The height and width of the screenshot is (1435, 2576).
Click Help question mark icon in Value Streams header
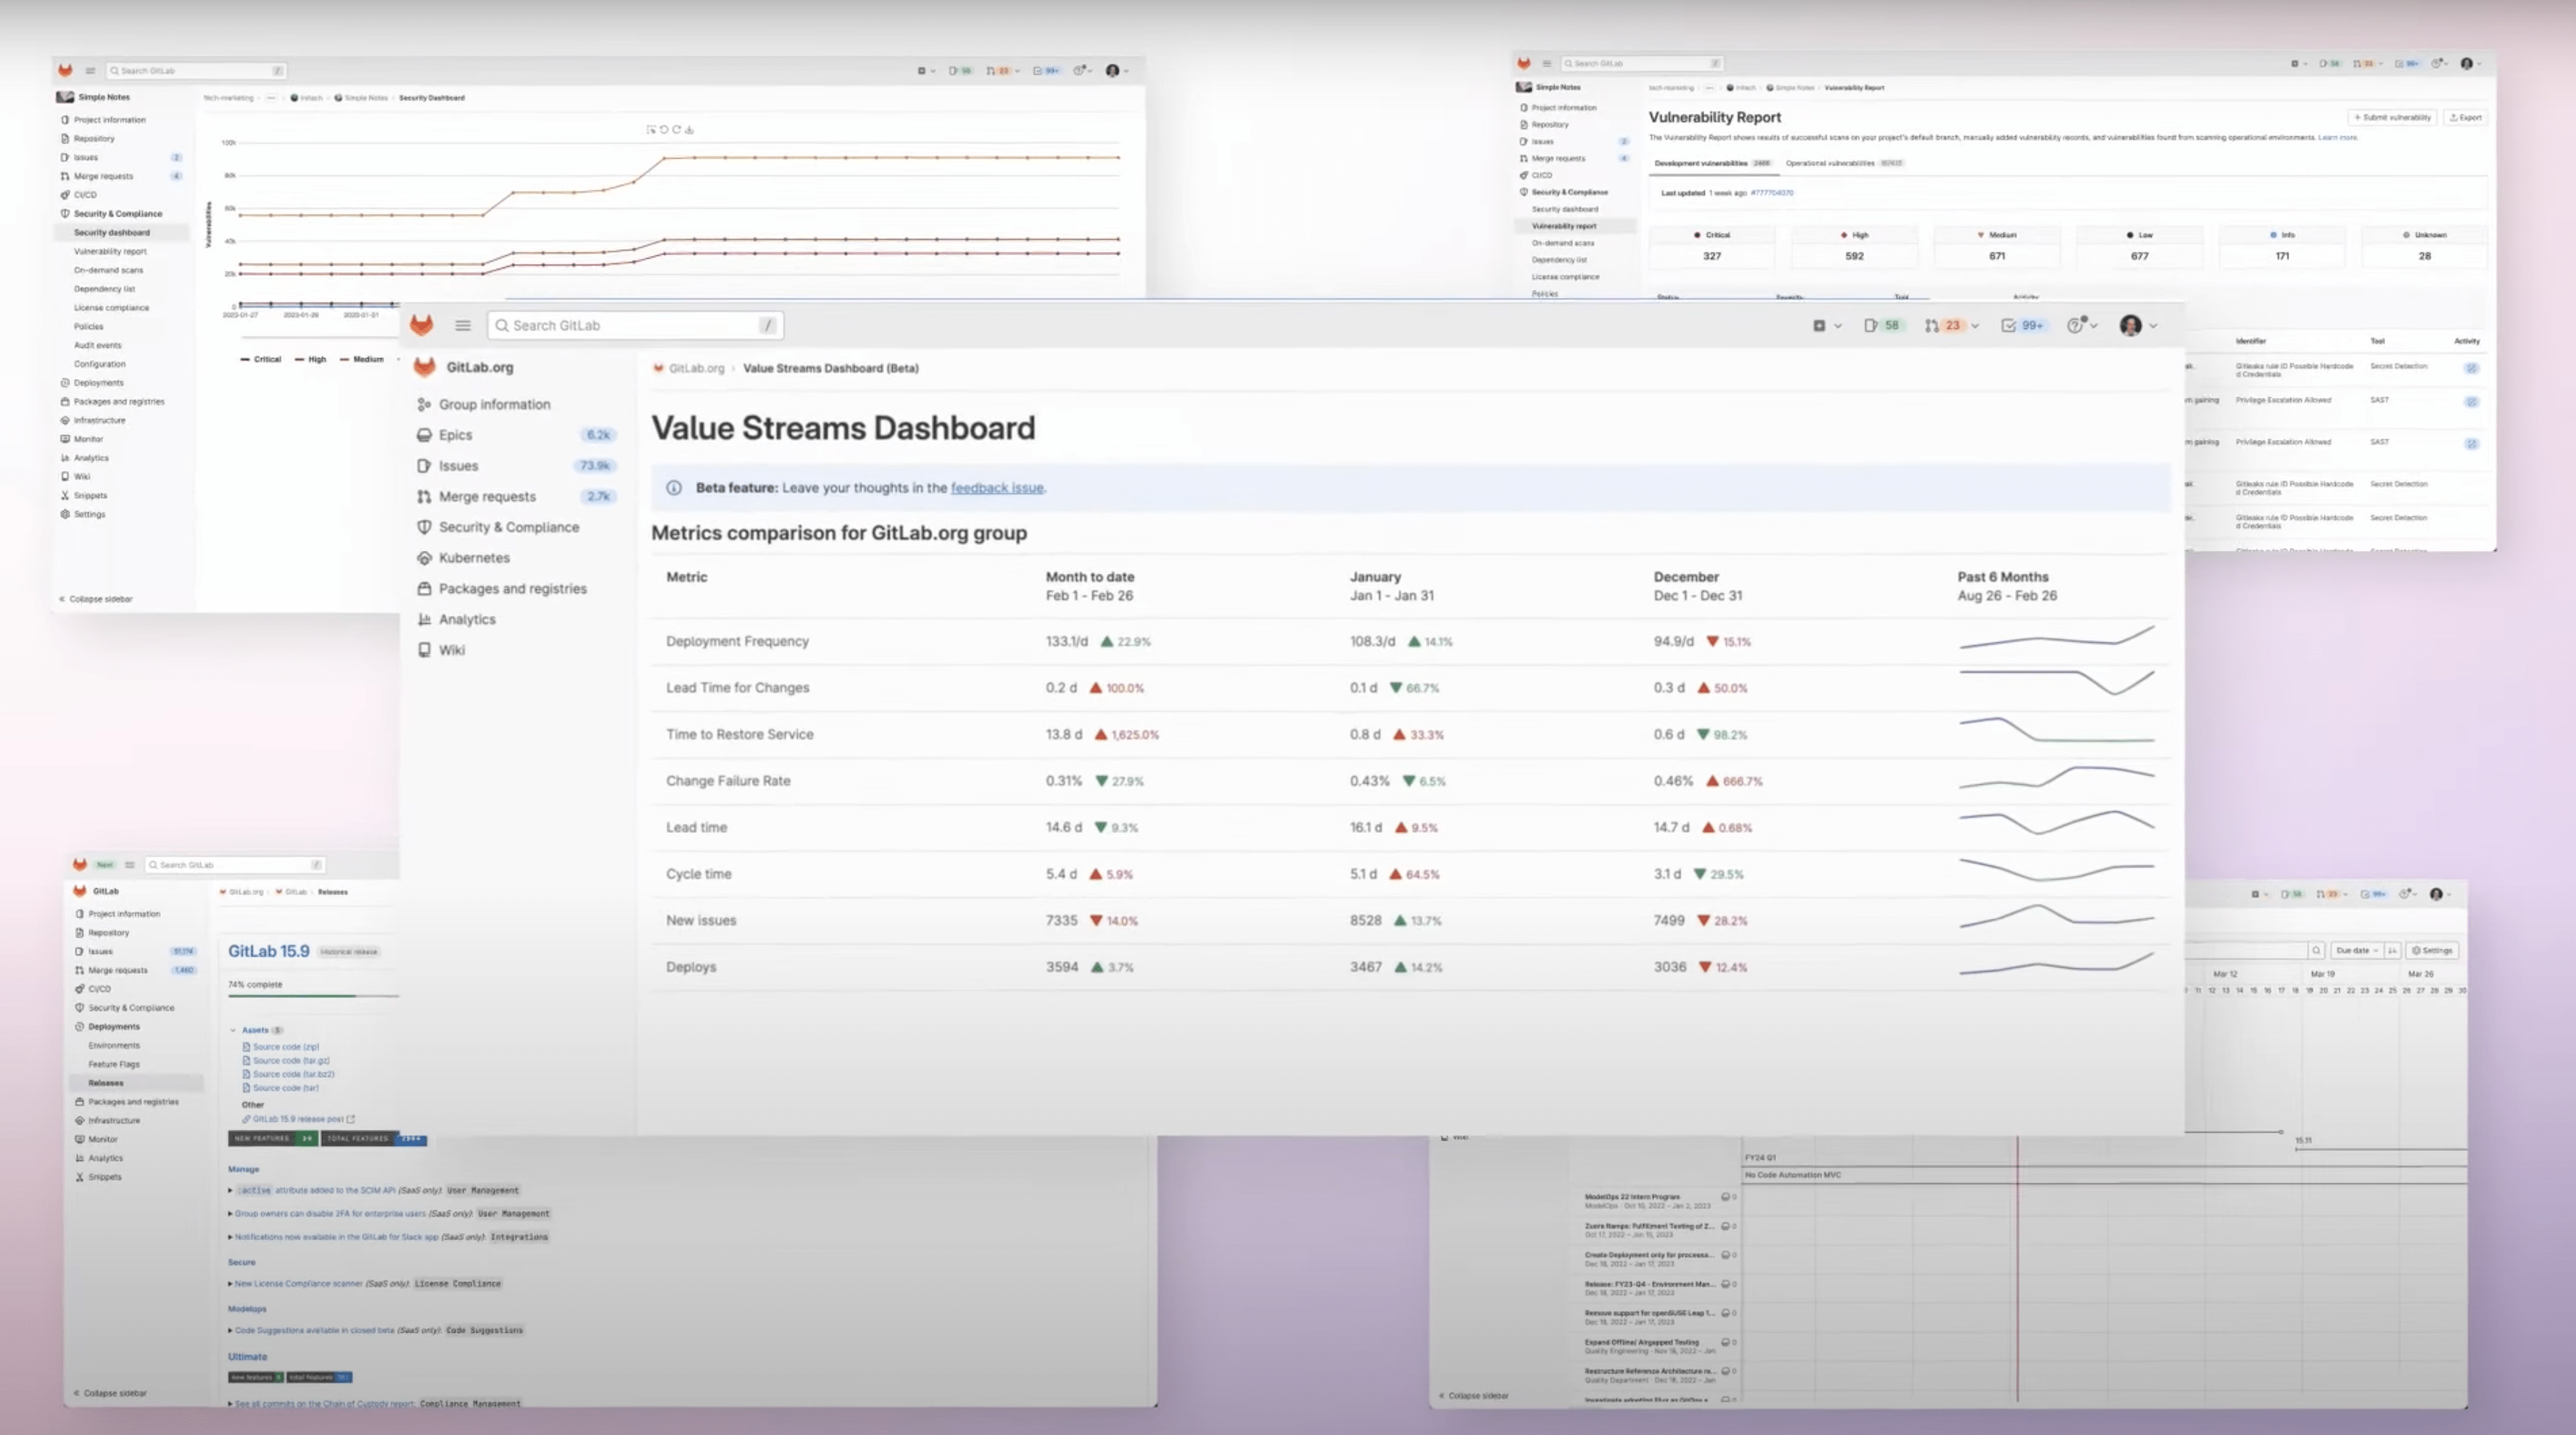click(2075, 325)
